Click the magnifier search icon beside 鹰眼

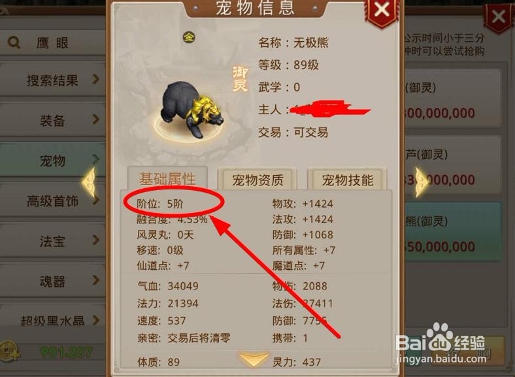pos(14,42)
